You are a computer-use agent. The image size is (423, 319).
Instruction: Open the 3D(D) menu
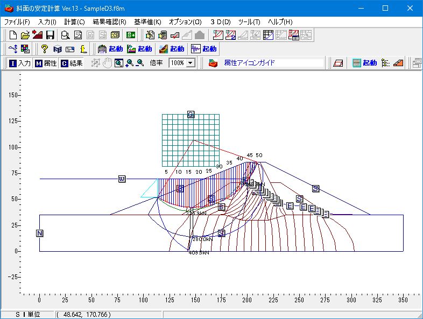(x=221, y=22)
